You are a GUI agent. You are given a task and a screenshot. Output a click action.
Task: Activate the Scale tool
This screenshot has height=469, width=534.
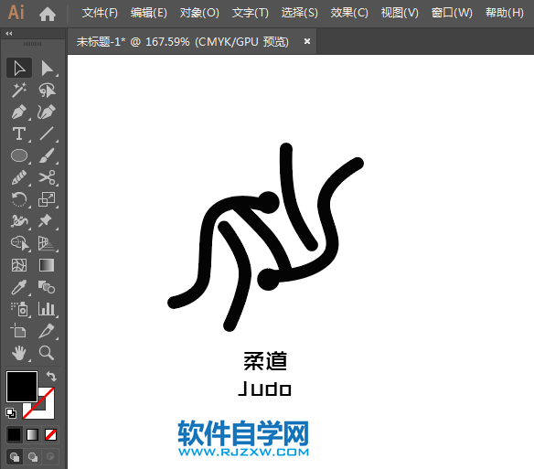(x=47, y=199)
